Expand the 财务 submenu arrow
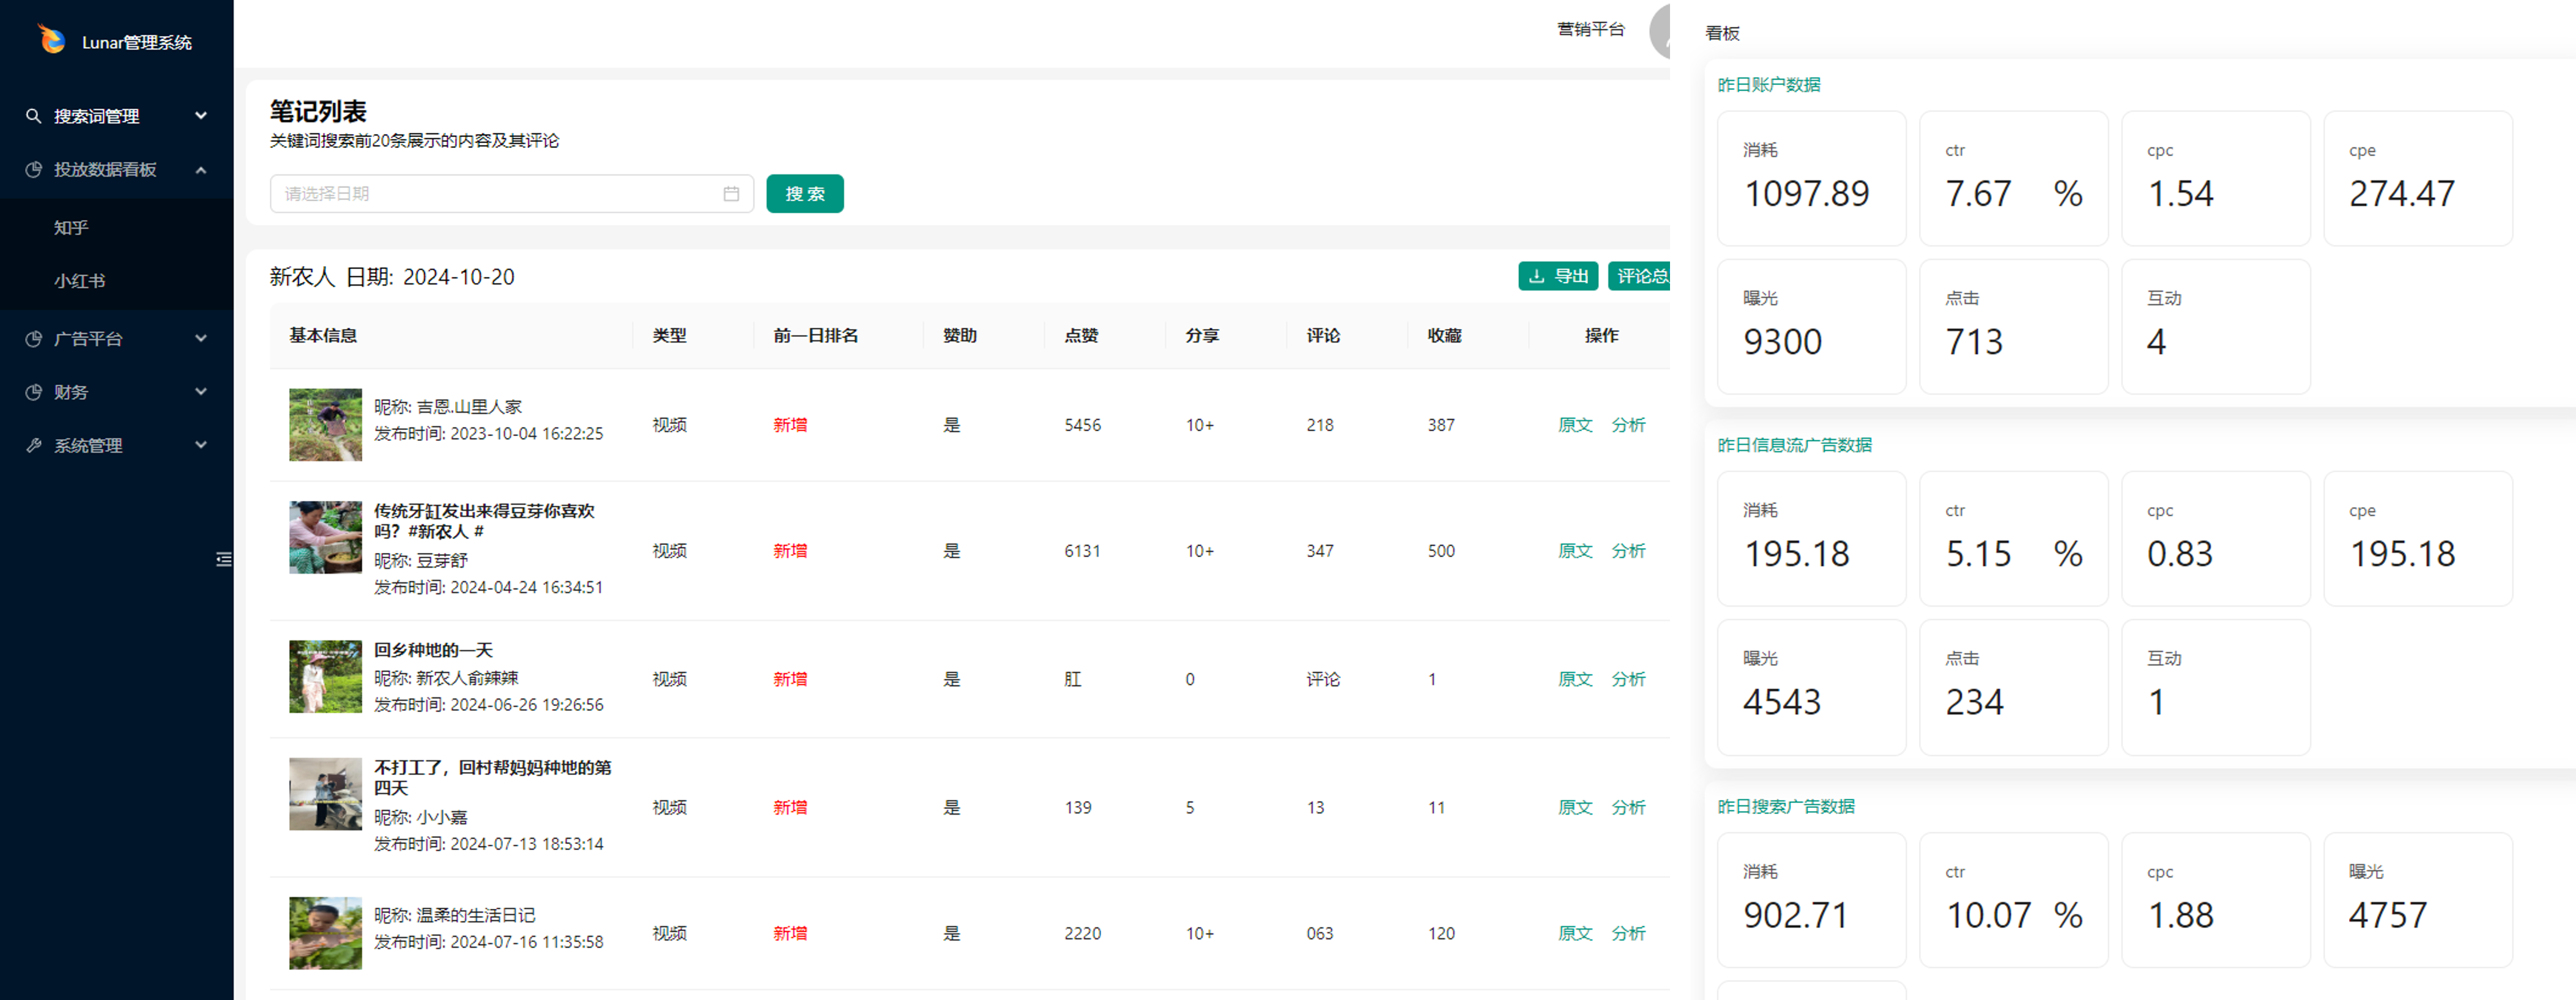The image size is (2576, 1000). [201, 392]
